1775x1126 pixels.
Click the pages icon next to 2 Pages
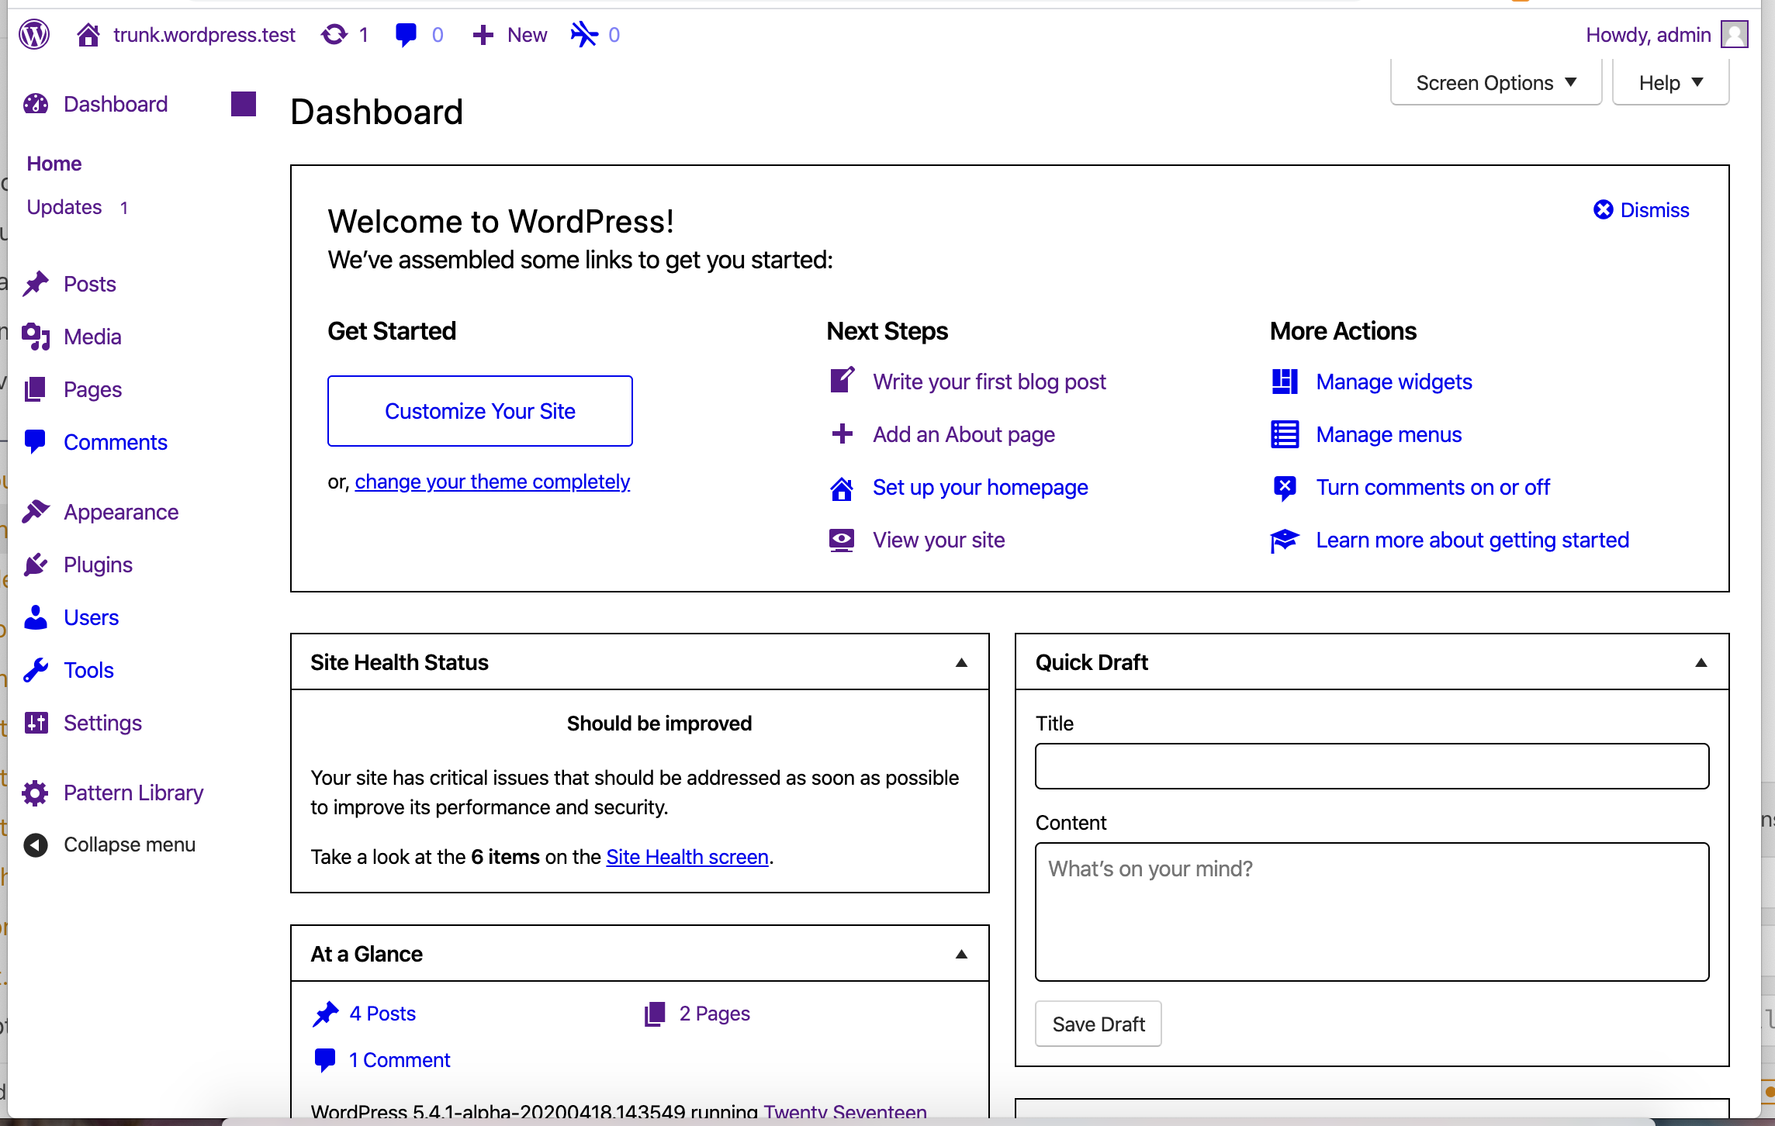tap(656, 1014)
